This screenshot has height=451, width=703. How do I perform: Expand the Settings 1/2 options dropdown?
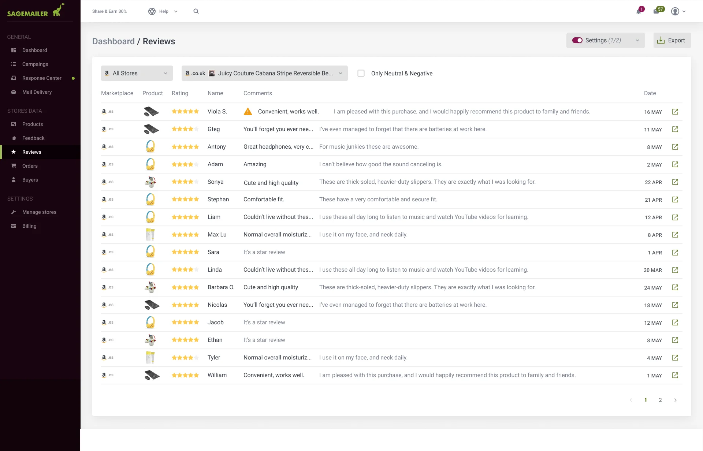click(x=637, y=41)
